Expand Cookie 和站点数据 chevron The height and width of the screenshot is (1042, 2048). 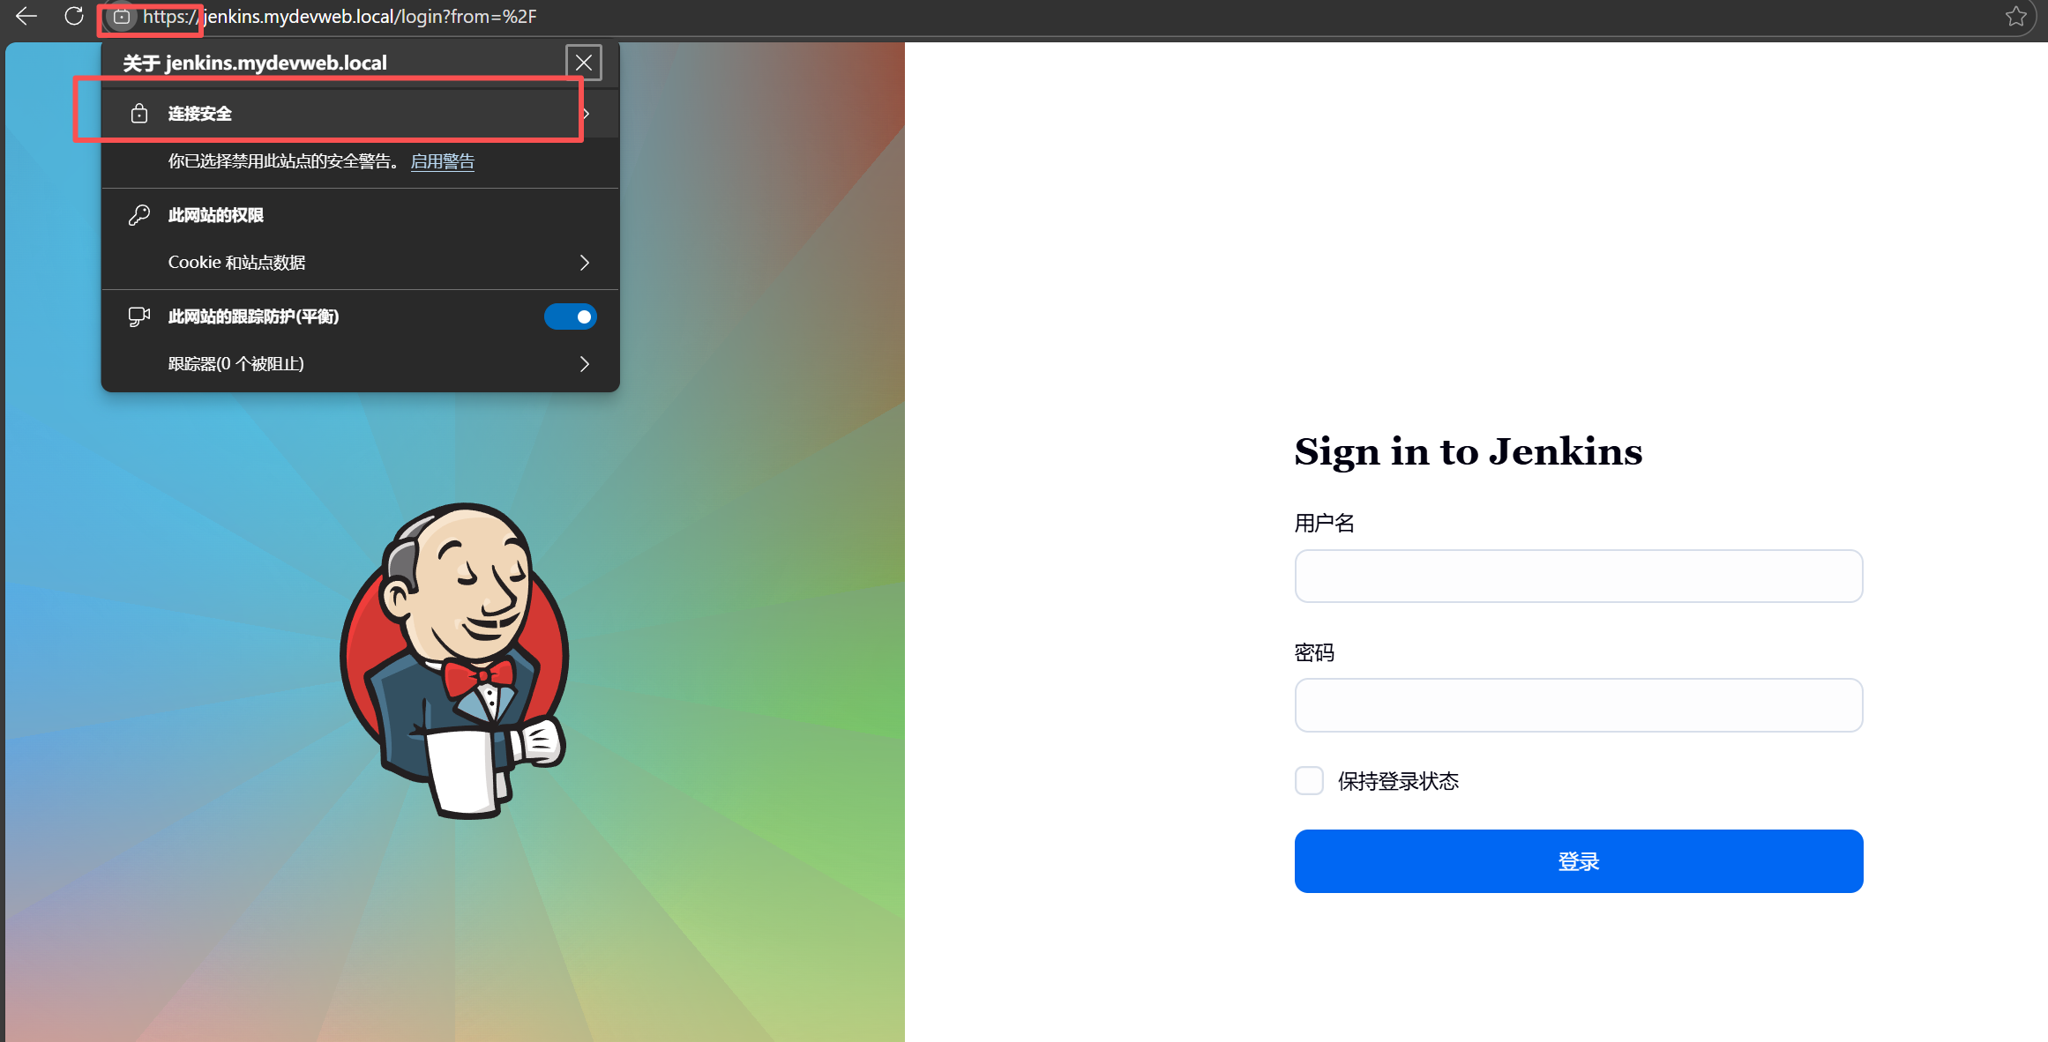click(584, 263)
